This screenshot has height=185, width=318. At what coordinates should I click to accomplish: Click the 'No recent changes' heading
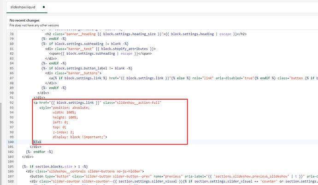click(24, 20)
